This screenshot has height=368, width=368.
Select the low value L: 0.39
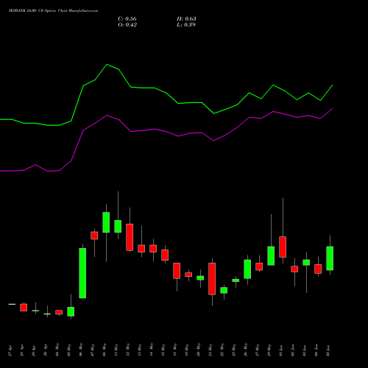click(186, 25)
